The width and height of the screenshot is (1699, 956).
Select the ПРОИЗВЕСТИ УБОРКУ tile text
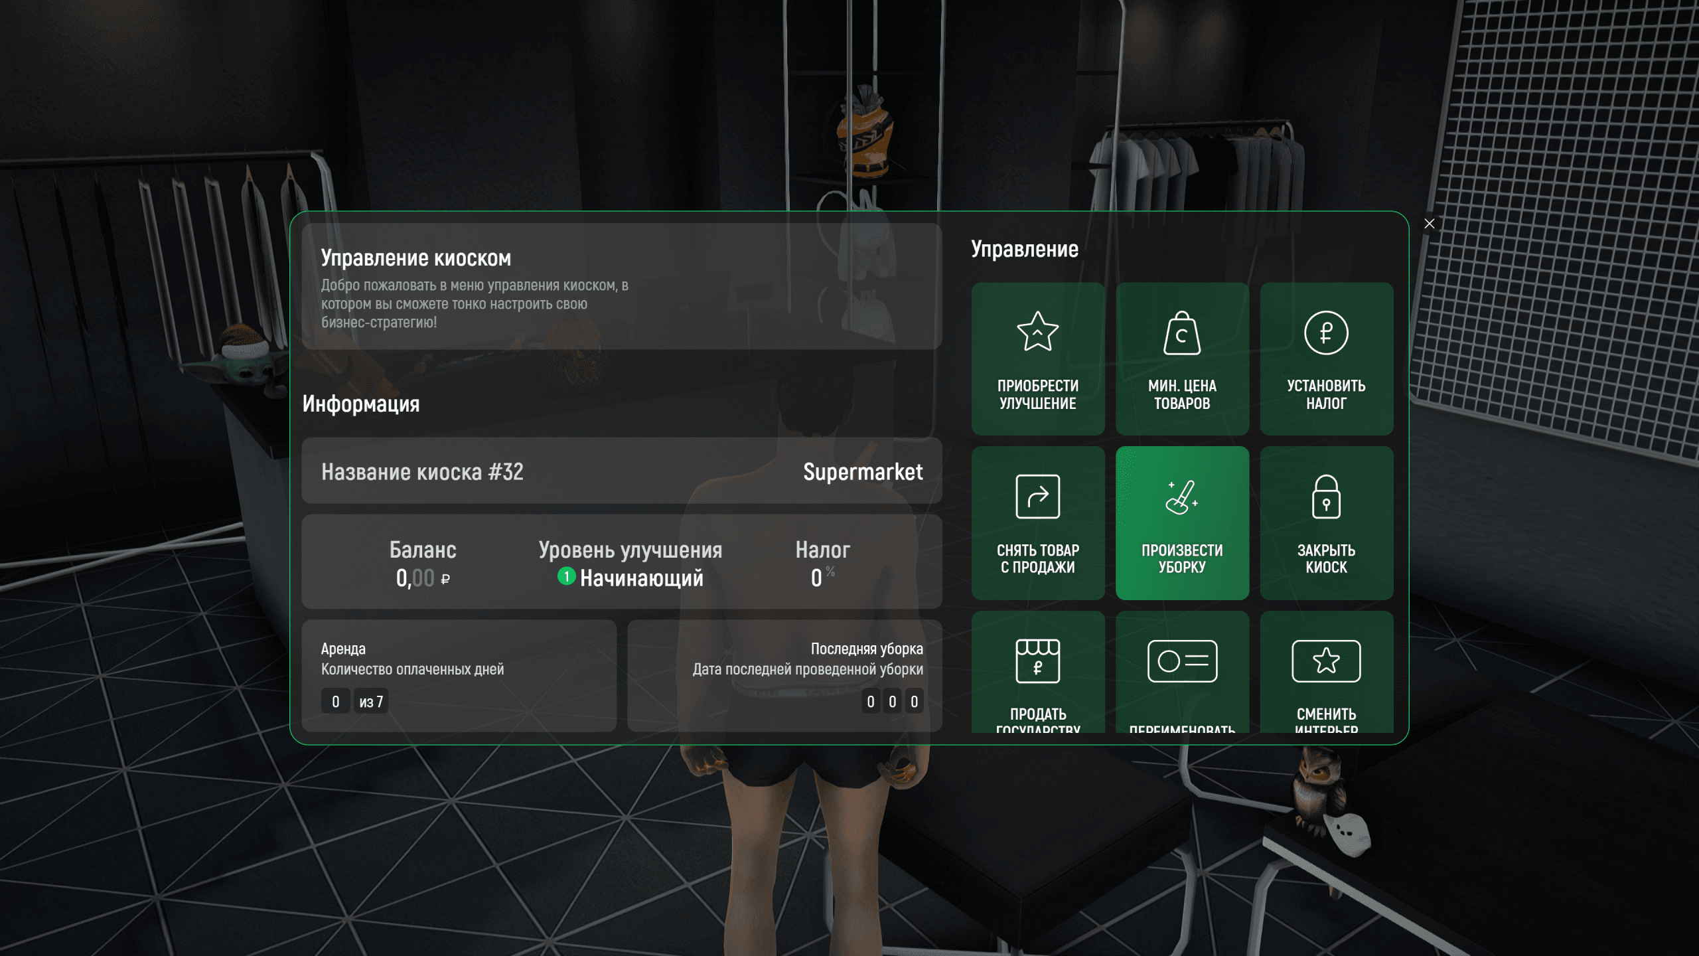click(x=1181, y=558)
